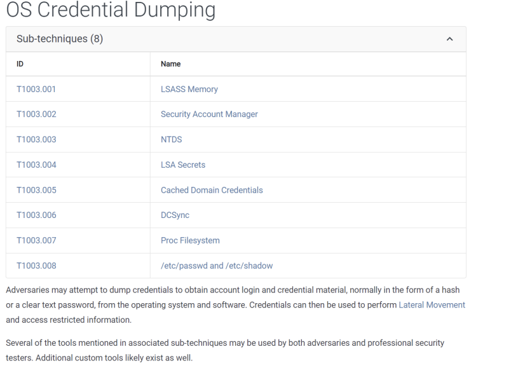Click the OS Credential Dumping page title
The height and width of the screenshot is (368, 511).
pyautogui.click(x=111, y=9)
